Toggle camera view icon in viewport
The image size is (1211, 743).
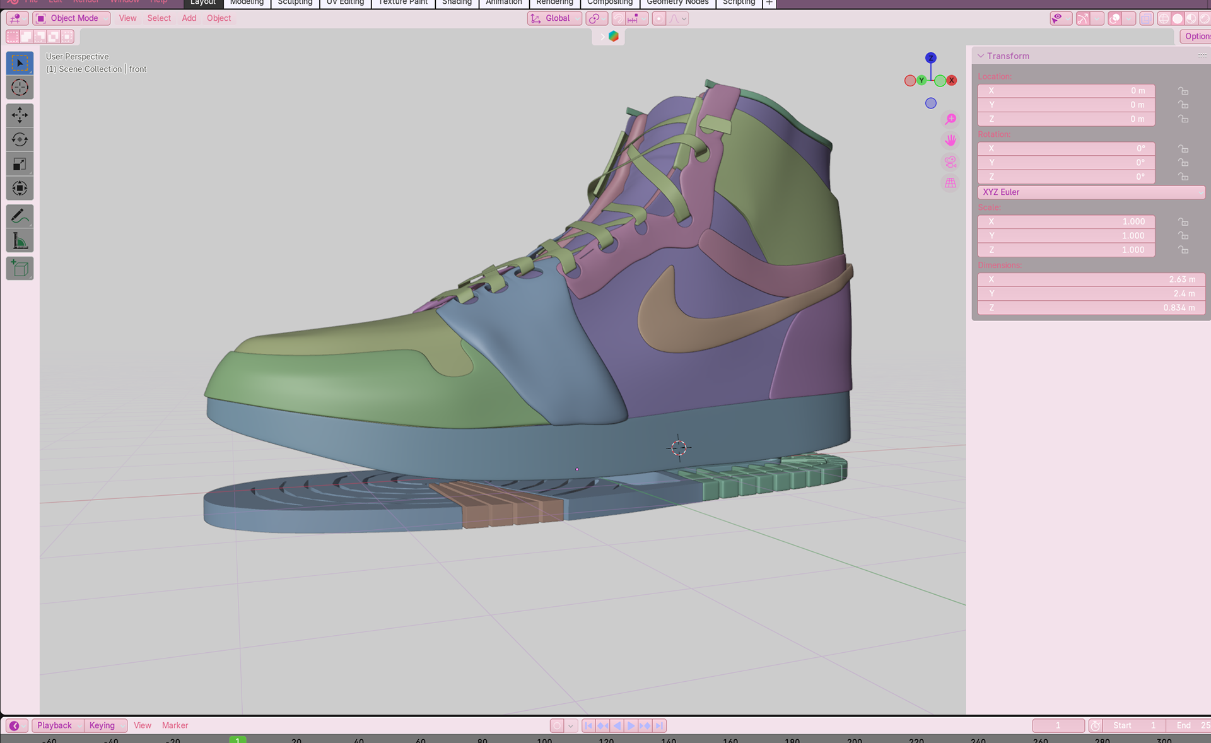951,162
